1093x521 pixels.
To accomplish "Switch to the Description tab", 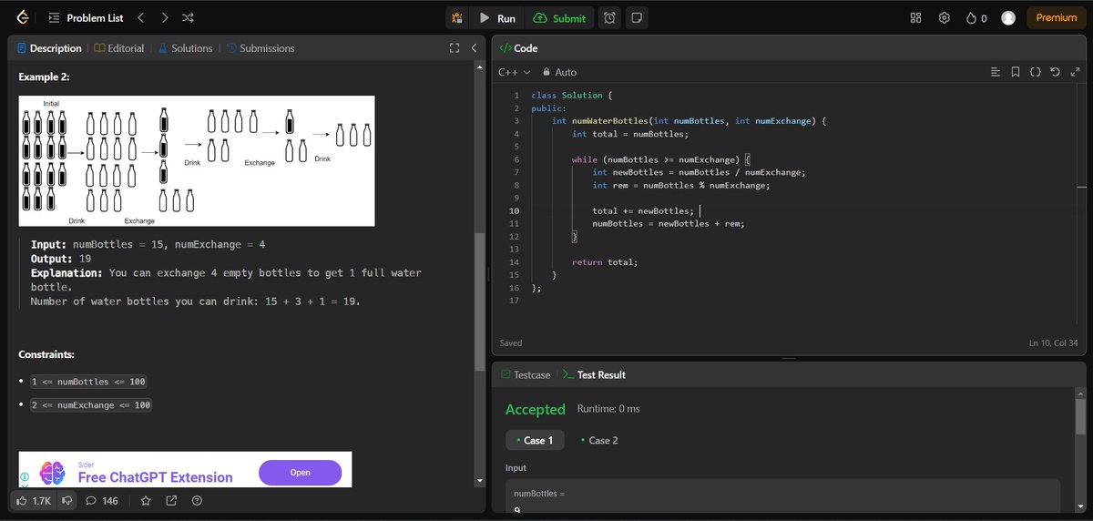I will tap(49, 48).
